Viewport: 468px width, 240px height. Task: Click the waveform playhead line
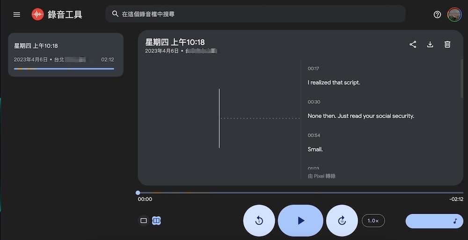point(219,118)
